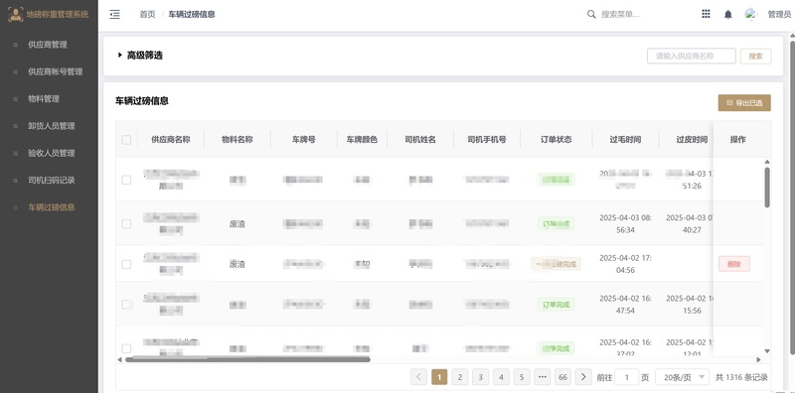Image resolution: width=795 pixels, height=393 pixels.
Task: Click the table horizontal scrollbar
Action: [247, 359]
